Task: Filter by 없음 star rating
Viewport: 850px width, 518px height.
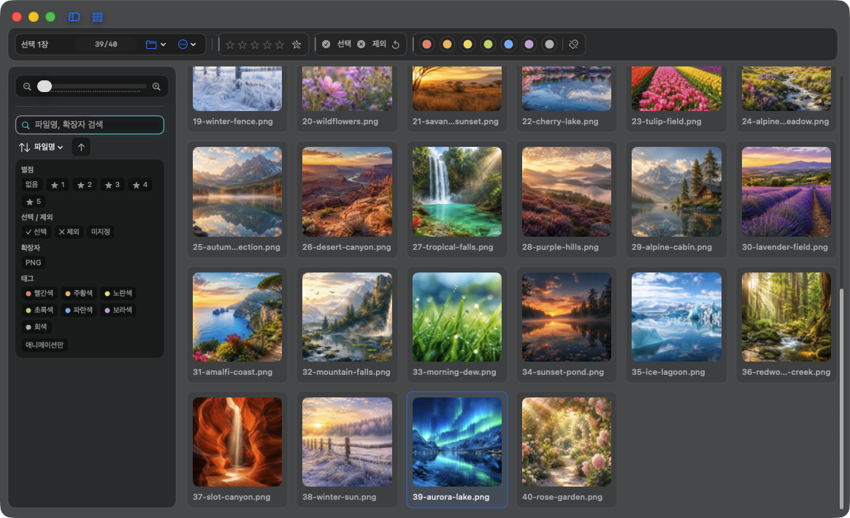Action: [x=32, y=184]
